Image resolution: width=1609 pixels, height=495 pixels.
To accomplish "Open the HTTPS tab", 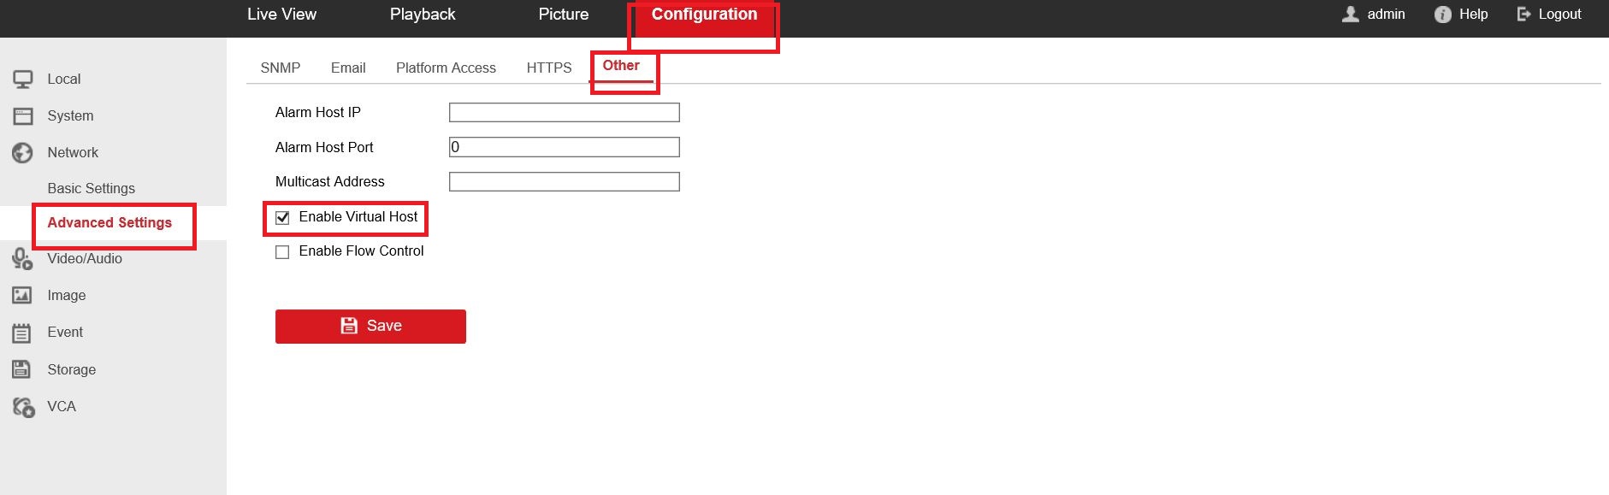I will point(548,68).
